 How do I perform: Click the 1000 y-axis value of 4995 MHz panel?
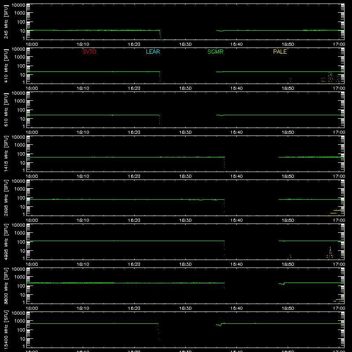click(x=20, y=233)
